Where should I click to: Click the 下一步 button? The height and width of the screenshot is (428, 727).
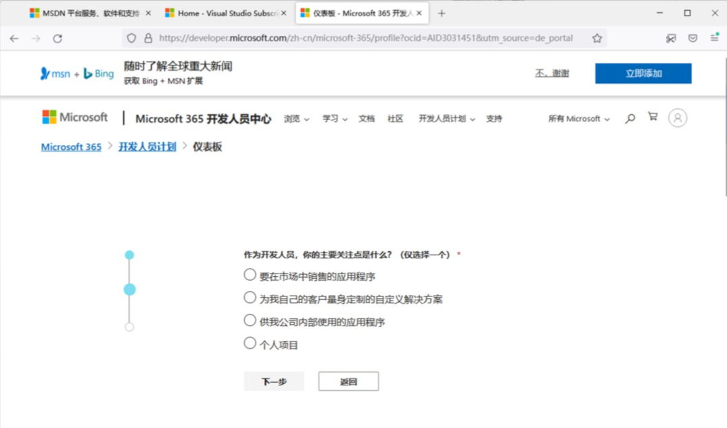(274, 381)
